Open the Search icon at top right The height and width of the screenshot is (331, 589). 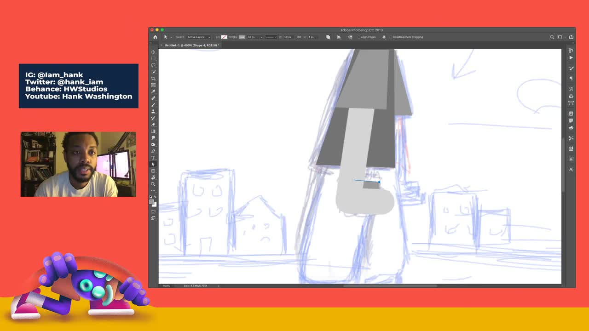[552, 37]
